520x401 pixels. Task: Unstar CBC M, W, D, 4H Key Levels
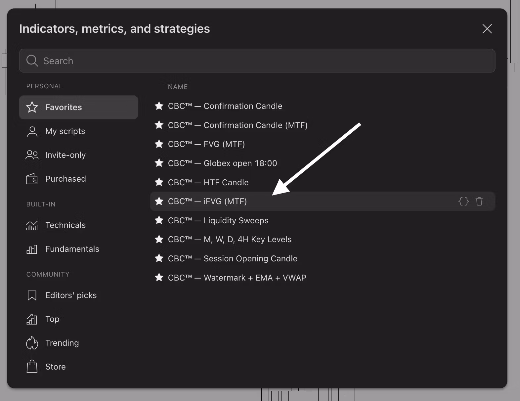click(159, 239)
